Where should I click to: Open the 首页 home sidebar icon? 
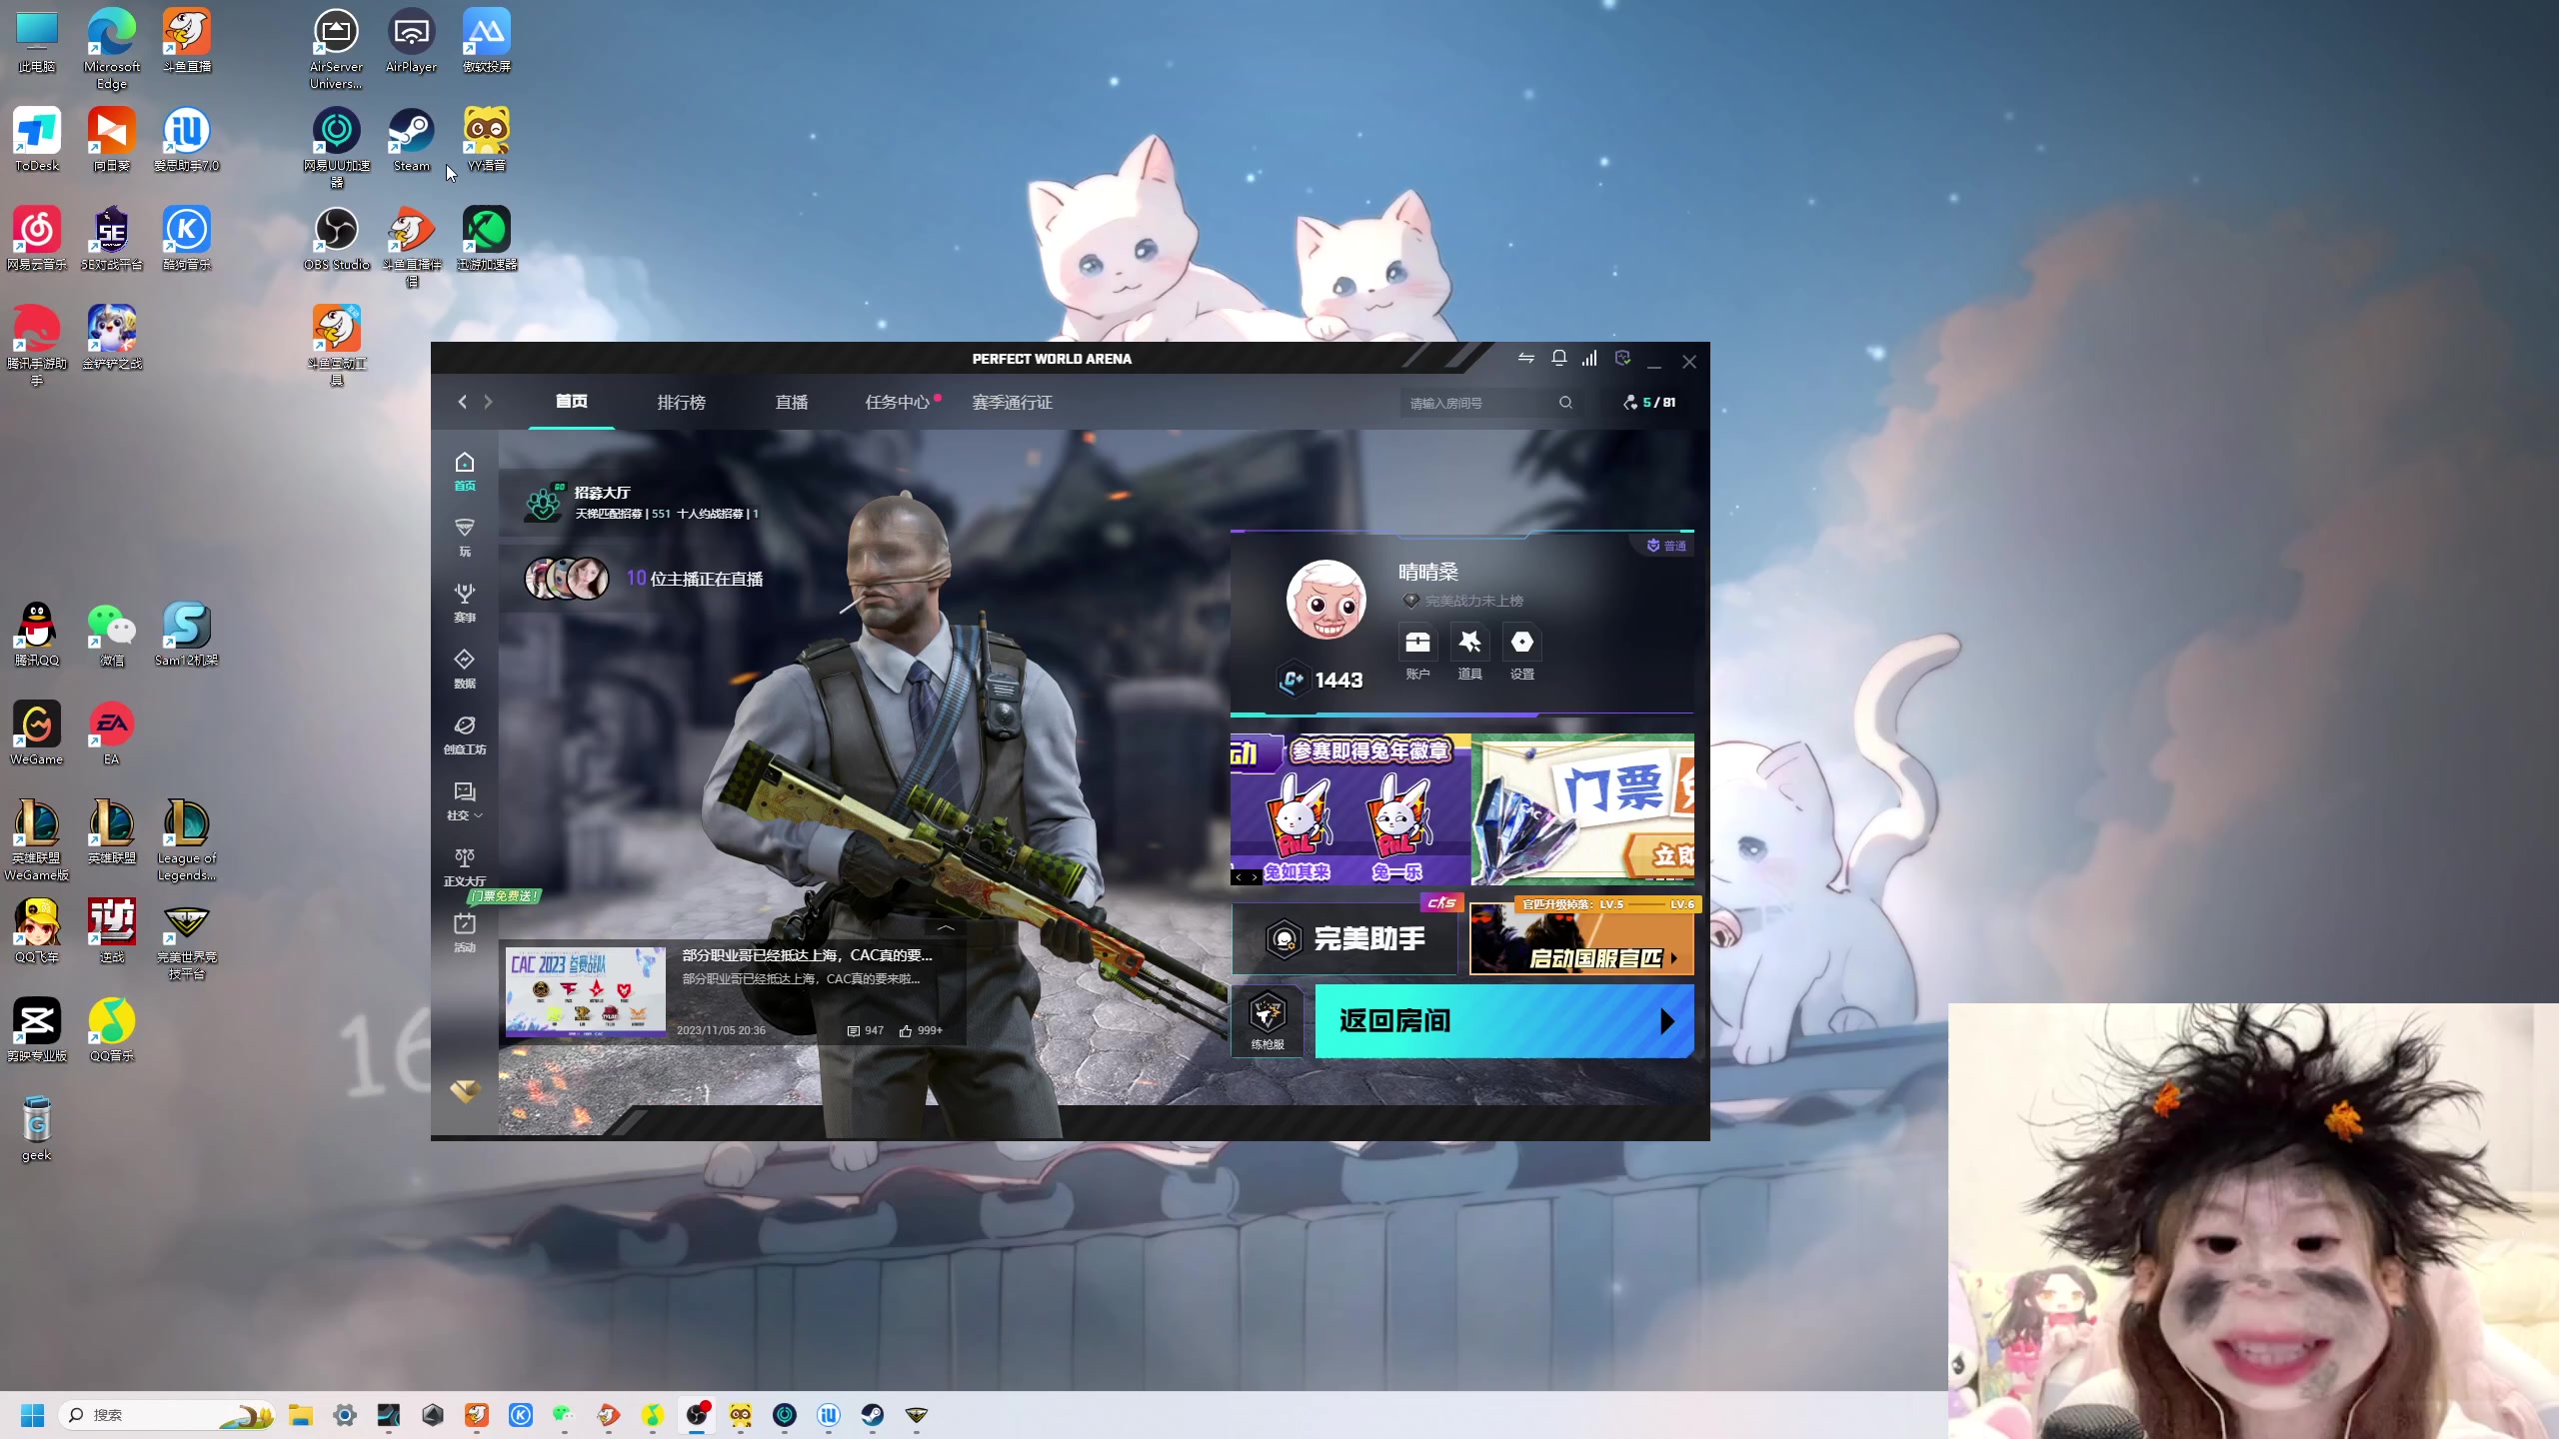coord(464,472)
